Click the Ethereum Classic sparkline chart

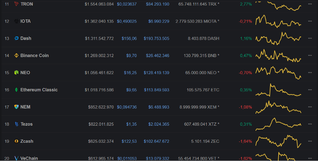point(278,90)
